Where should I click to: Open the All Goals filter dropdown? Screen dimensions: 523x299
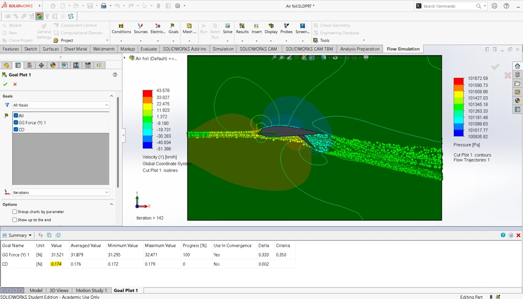coord(60,105)
